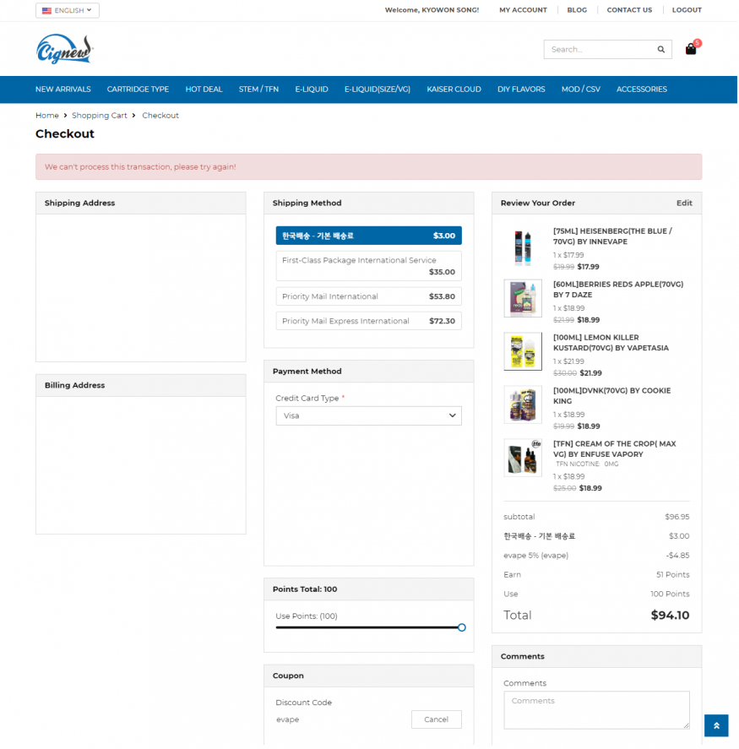Open the E-Liquid menu
Image resolution: width=739 pixels, height=749 pixels.
312,90
